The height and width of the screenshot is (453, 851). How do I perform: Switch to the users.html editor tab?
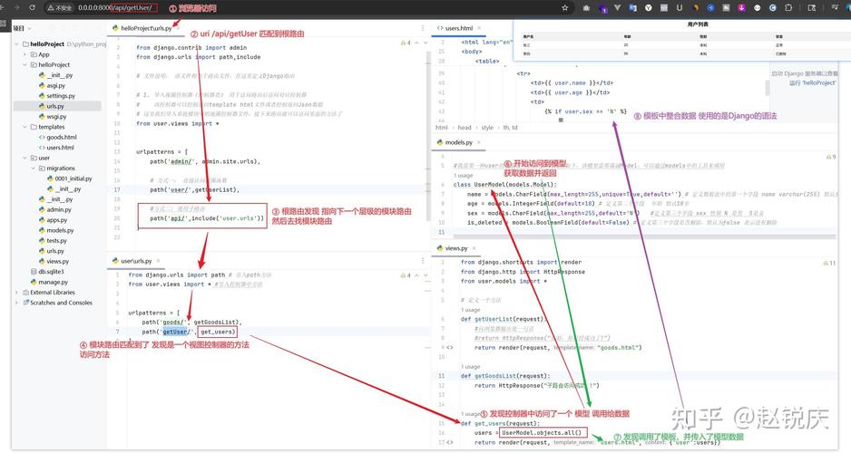click(457, 29)
